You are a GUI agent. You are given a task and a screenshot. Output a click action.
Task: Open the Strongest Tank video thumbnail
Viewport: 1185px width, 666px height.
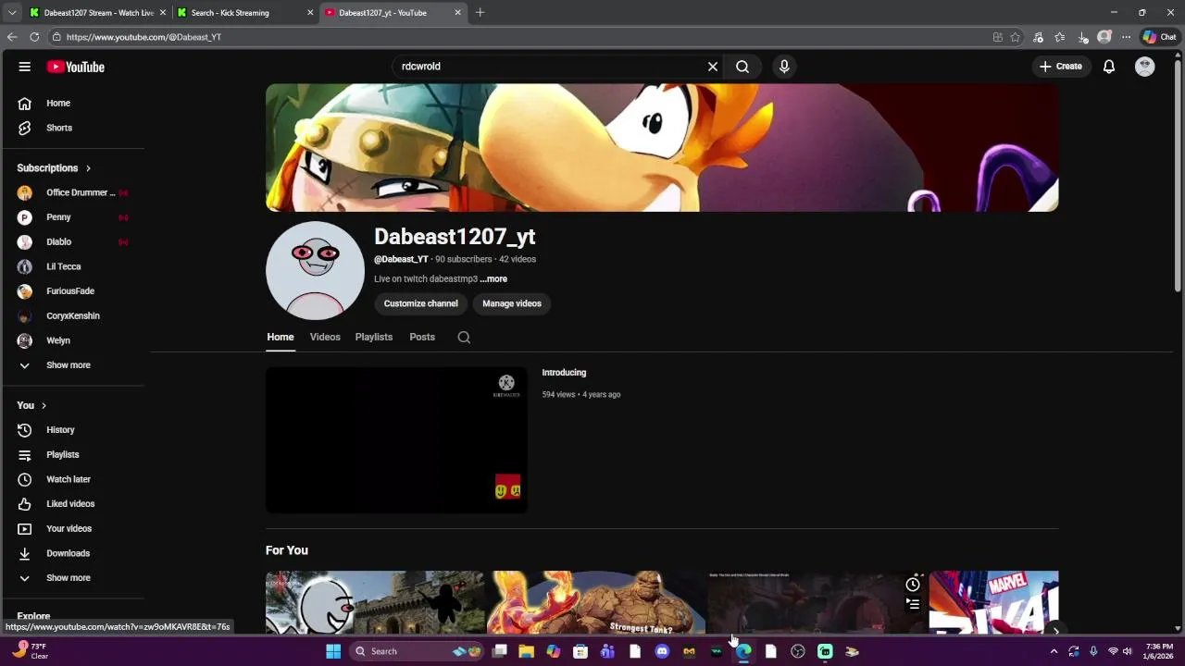(596, 602)
